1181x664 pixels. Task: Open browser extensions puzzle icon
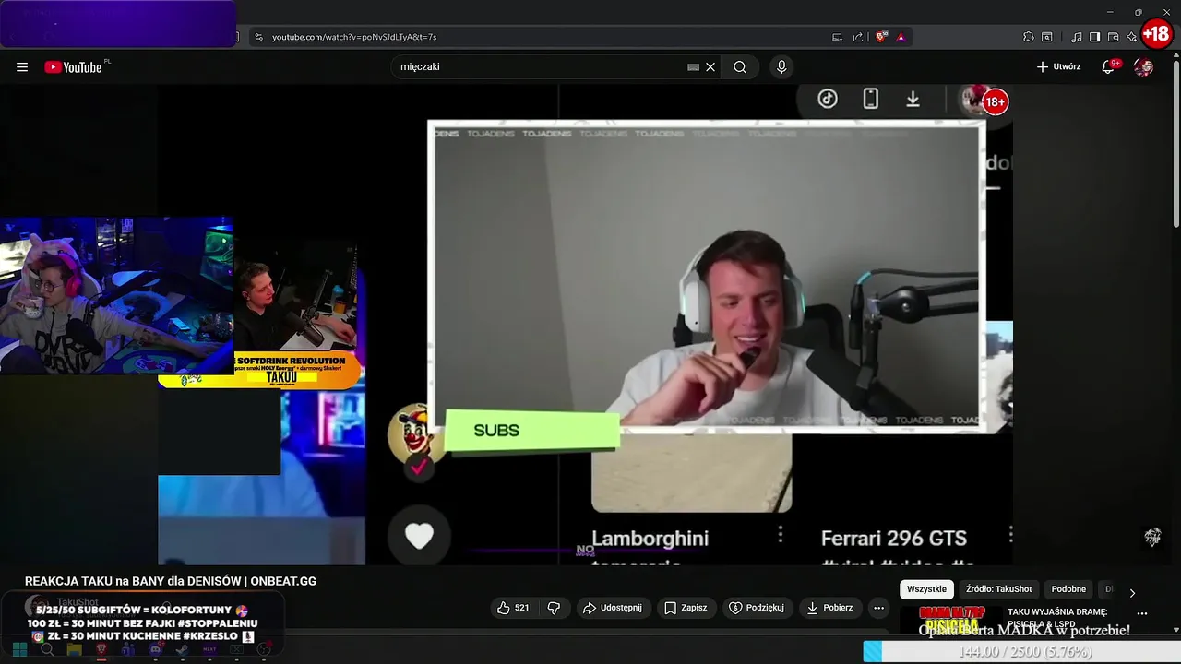[1029, 37]
